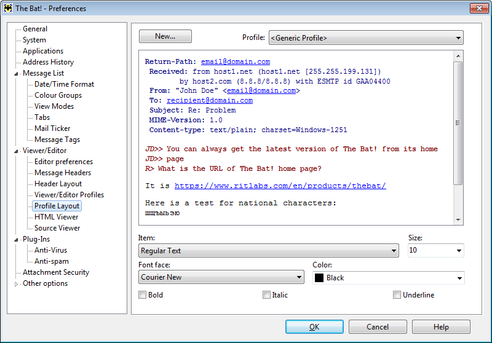This screenshot has height=343, width=492.
Task: Select Profile Layout tree item
Action: click(x=57, y=206)
